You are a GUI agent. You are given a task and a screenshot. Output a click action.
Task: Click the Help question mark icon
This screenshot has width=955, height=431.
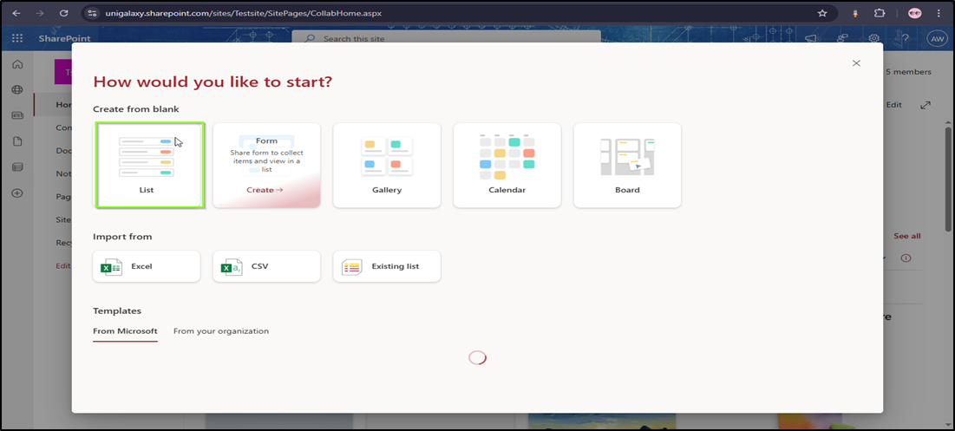(x=905, y=39)
